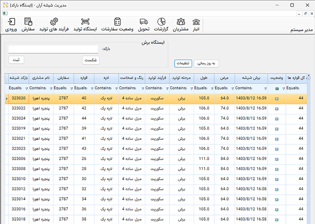Click the ثبت (submit) button

(17, 60)
